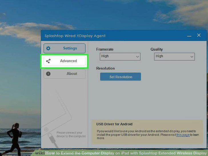Follow the 'this page' link
This screenshot has height=156, width=208.
tap(183, 135)
